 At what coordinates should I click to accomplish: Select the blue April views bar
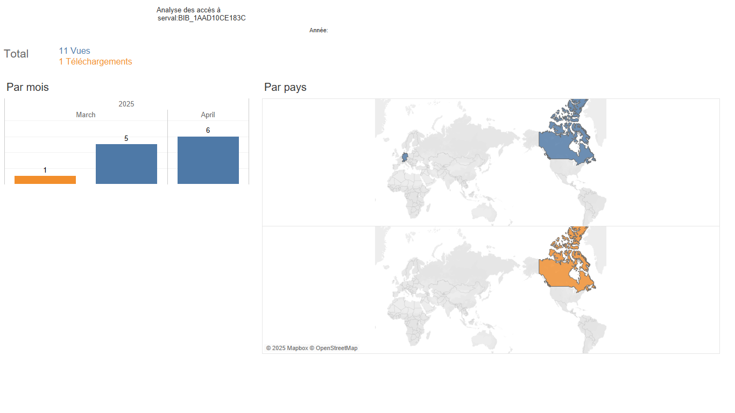point(208,160)
